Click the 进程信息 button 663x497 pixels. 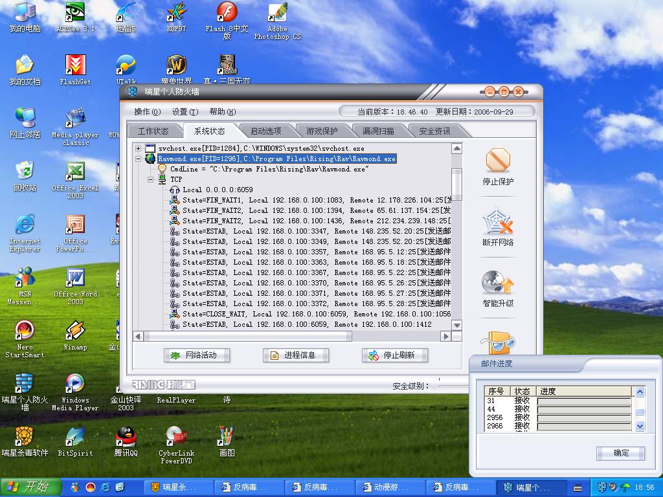click(295, 355)
